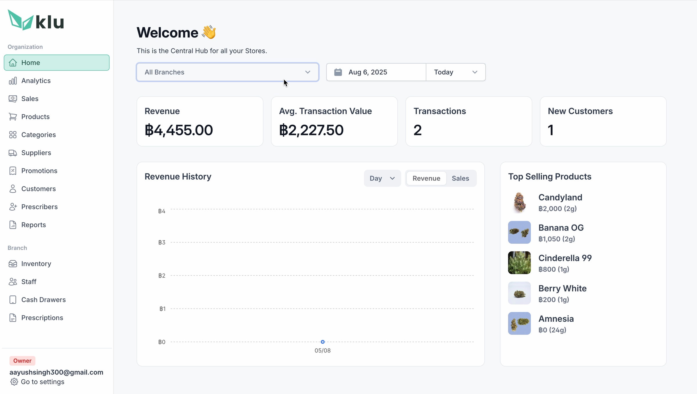Click the aayushsingh300@gmail.com account email
The height and width of the screenshot is (394, 697).
pos(56,372)
